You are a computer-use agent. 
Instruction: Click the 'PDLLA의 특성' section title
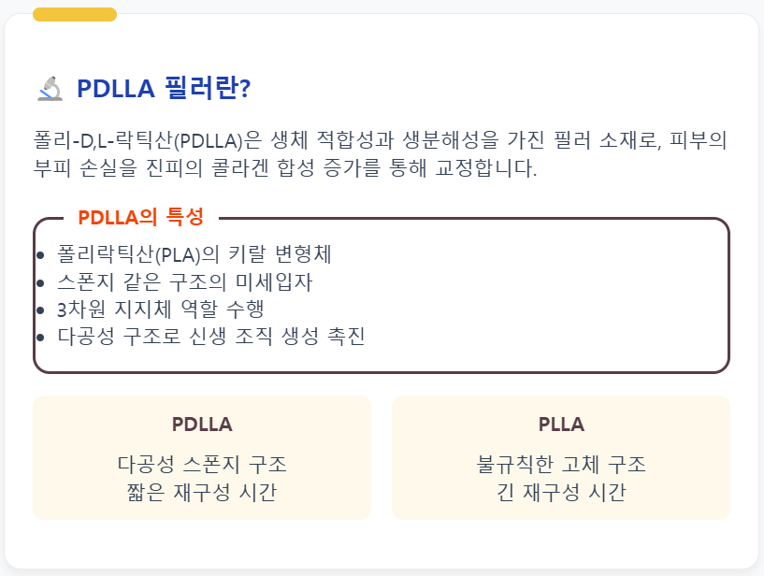[x=141, y=217]
